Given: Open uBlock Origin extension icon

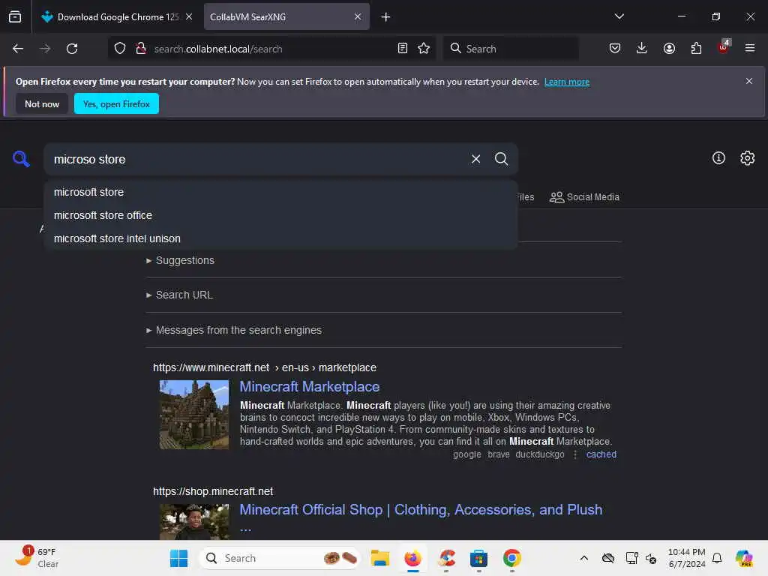Looking at the screenshot, I should [x=724, y=47].
